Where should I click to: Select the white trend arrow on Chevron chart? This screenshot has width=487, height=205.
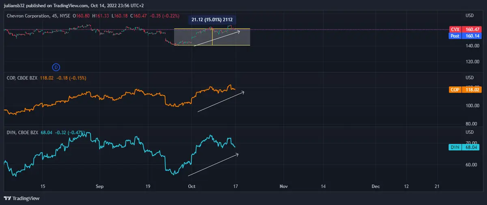point(216,38)
